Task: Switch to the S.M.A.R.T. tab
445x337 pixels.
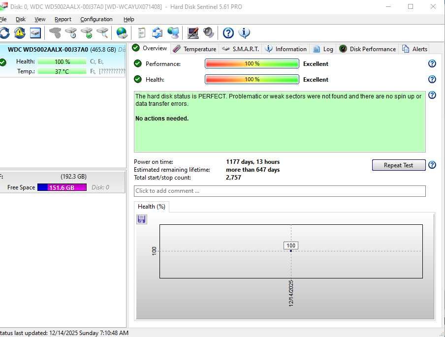Action: coord(240,49)
